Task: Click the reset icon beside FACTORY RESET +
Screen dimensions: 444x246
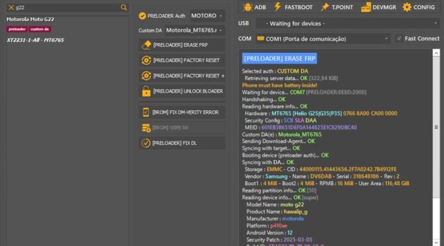Action: (x=146, y=75)
